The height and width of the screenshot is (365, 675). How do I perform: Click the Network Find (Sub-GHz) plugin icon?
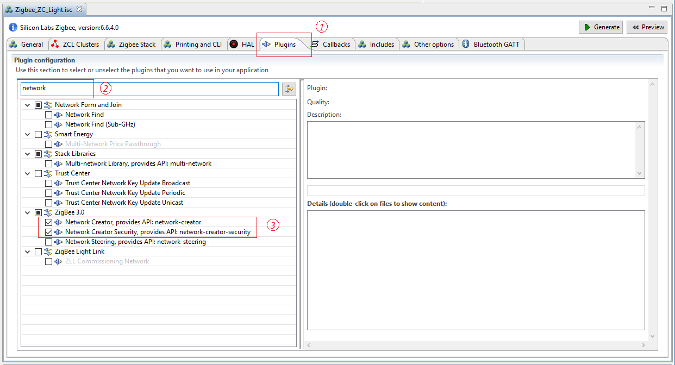click(x=58, y=124)
